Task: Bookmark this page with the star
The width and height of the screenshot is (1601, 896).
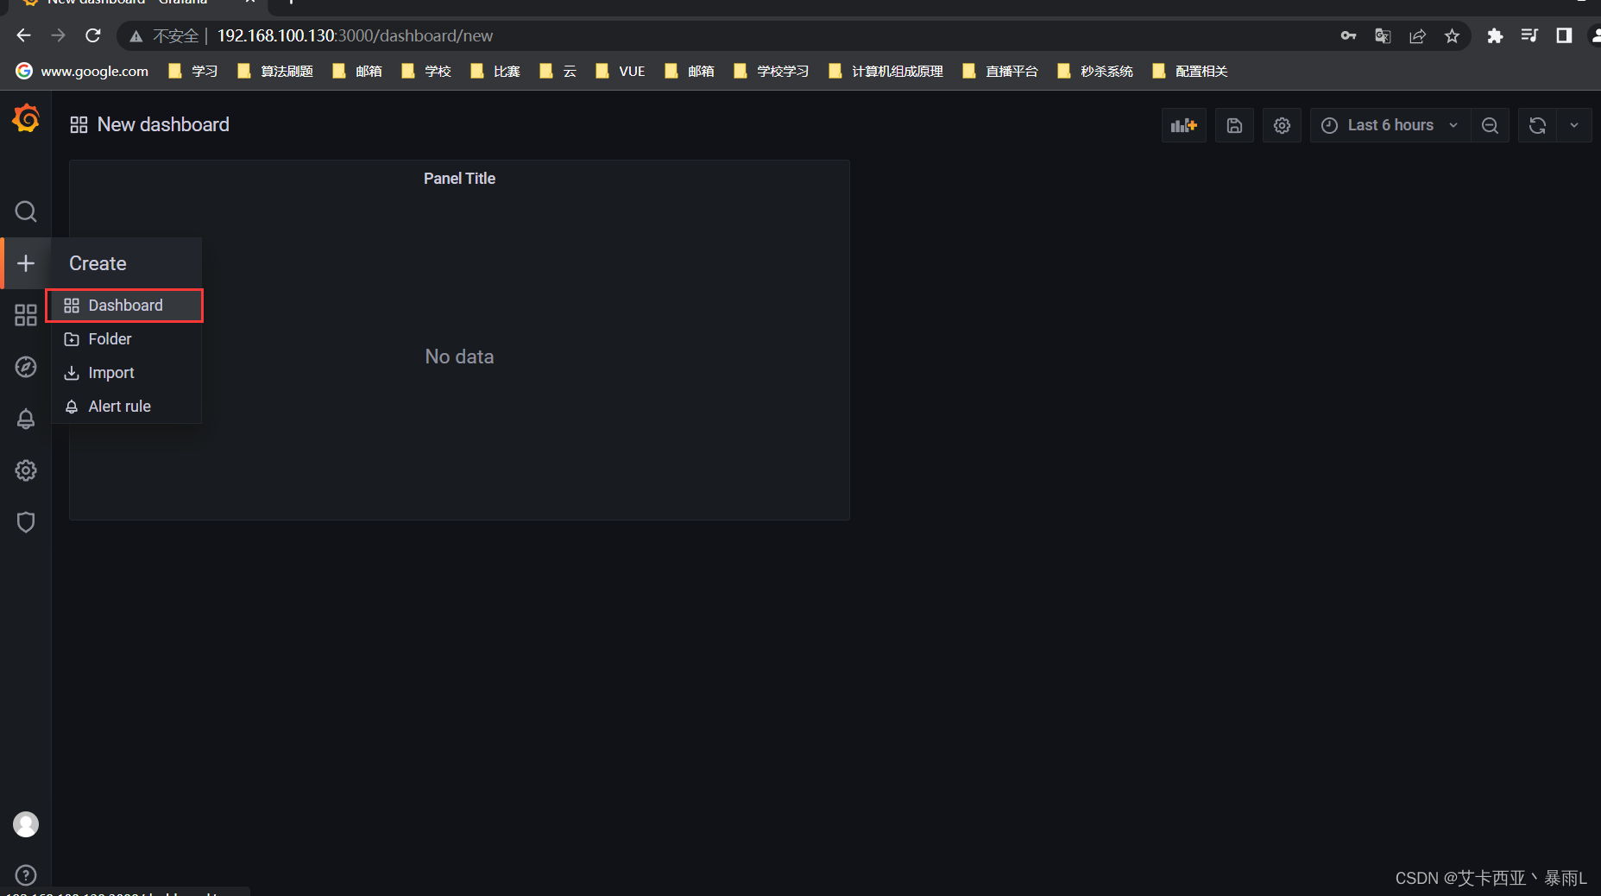Action: pyautogui.click(x=1452, y=35)
